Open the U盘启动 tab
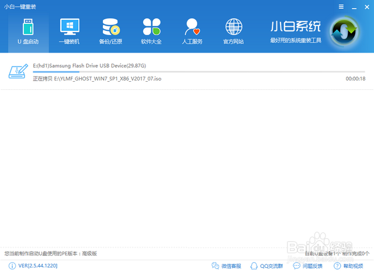 [x=29, y=32]
